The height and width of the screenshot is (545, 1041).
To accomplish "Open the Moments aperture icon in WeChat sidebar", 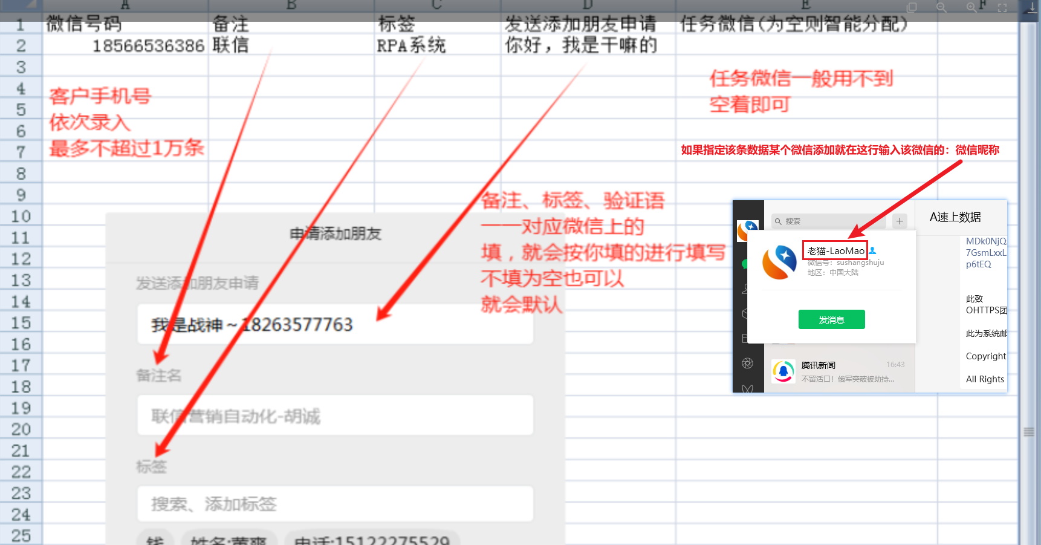I will tap(748, 363).
